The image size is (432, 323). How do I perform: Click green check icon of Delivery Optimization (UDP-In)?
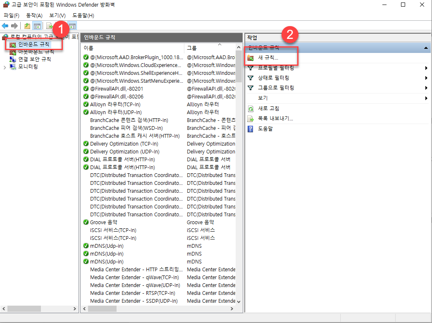(x=86, y=152)
